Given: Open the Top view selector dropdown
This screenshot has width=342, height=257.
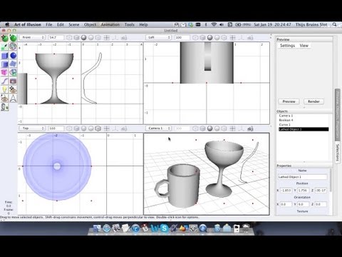Looking at the screenshot, I should tap(32, 128).
